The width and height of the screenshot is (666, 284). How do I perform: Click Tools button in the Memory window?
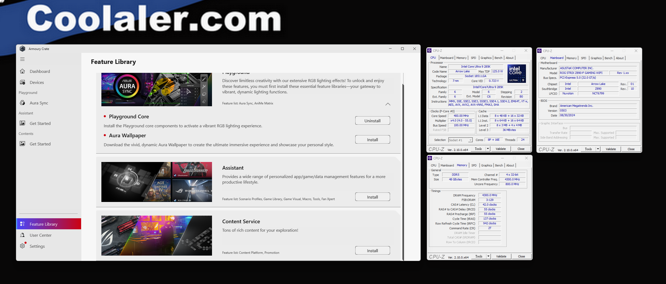point(479,256)
